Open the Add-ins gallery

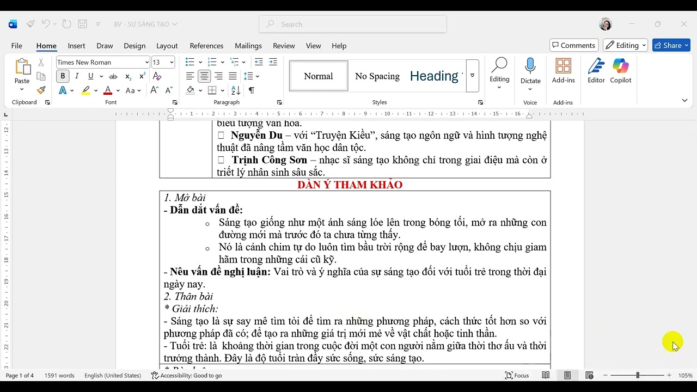point(563,71)
